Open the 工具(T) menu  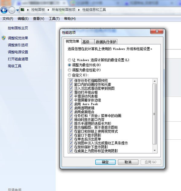pos(54,19)
